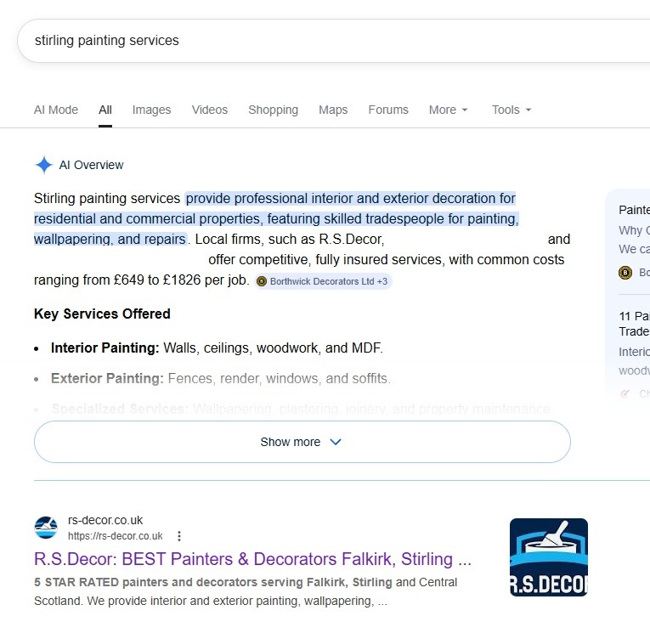Click the AI Overview sparkle icon

coord(43,165)
